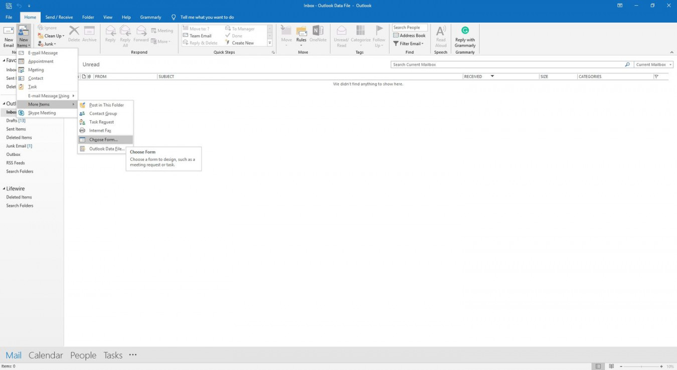Select the Team Email quick step

click(x=197, y=36)
